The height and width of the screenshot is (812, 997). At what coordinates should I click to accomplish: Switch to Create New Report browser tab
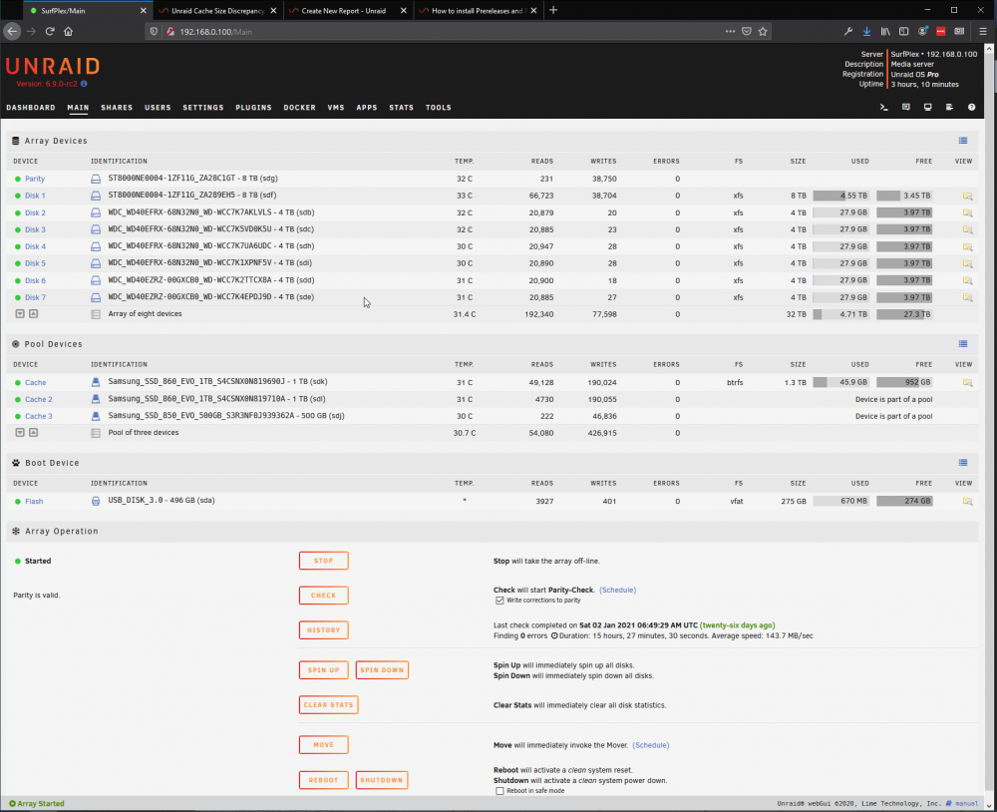tap(347, 10)
